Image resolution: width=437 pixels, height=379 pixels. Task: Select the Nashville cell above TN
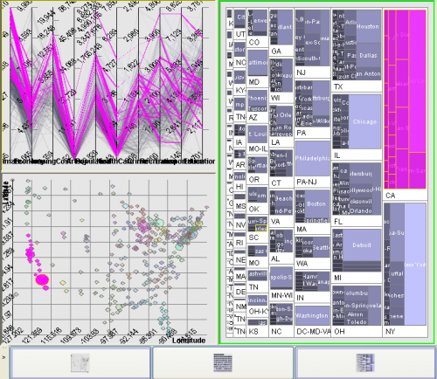tap(258, 274)
